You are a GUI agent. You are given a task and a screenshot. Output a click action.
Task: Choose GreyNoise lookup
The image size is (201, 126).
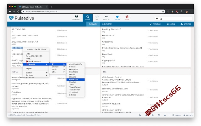[75, 72]
